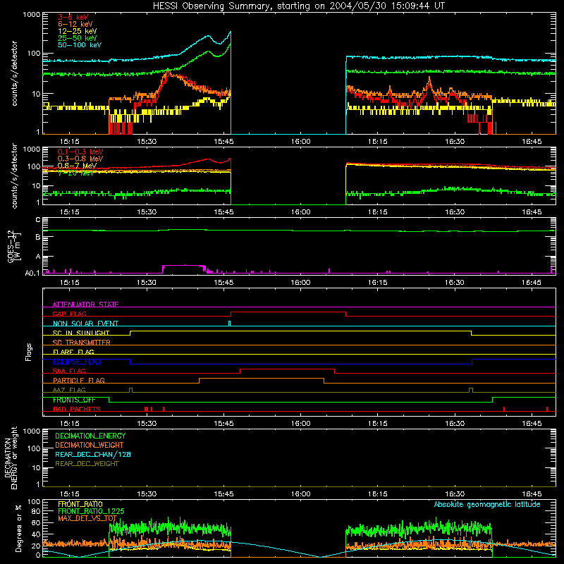Click the green 25-50 keV legend label
This screenshot has height=564, width=564.
click(78, 38)
